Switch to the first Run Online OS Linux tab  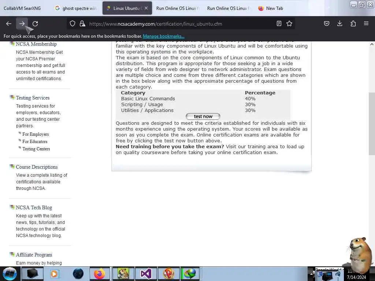click(x=178, y=8)
